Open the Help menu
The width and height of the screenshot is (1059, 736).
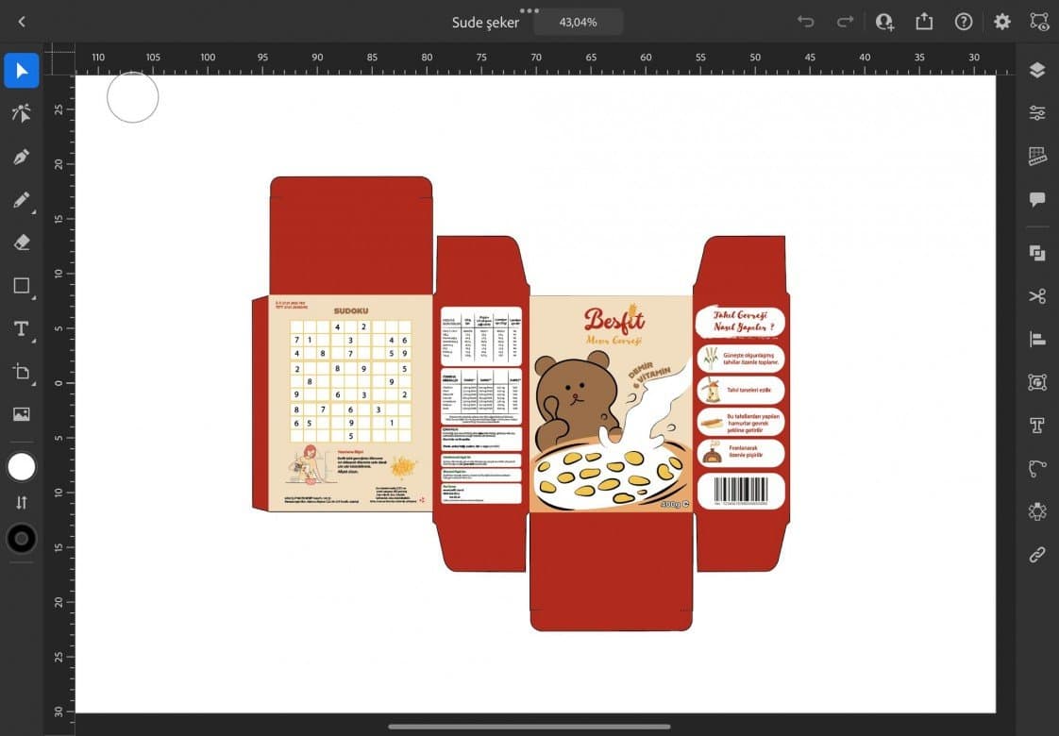tap(963, 22)
